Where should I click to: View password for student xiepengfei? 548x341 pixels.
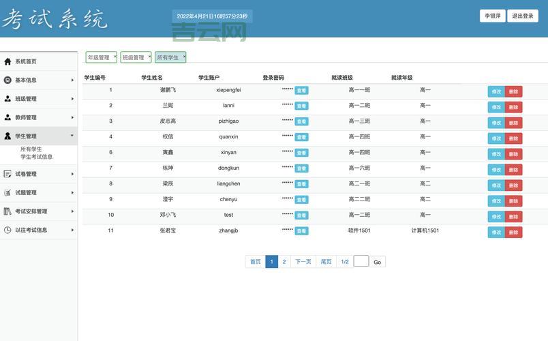[x=301, y=91]
